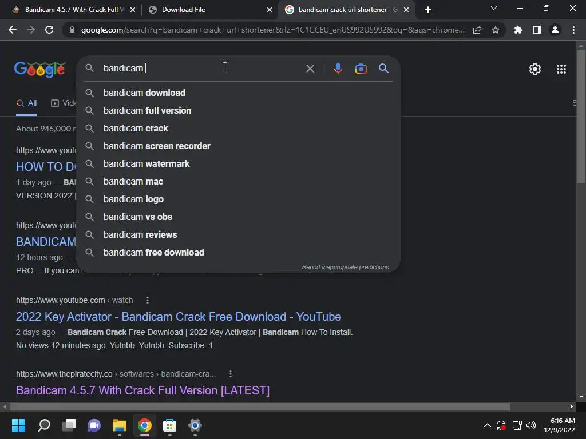Open Google Lens image search camera icon
Viewport: 586px width, 439px height.
point(361,69)
